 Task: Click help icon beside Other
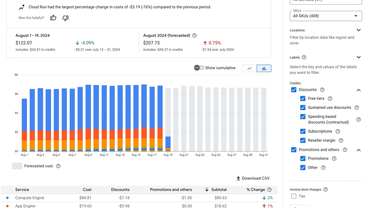tap(323, 168)
